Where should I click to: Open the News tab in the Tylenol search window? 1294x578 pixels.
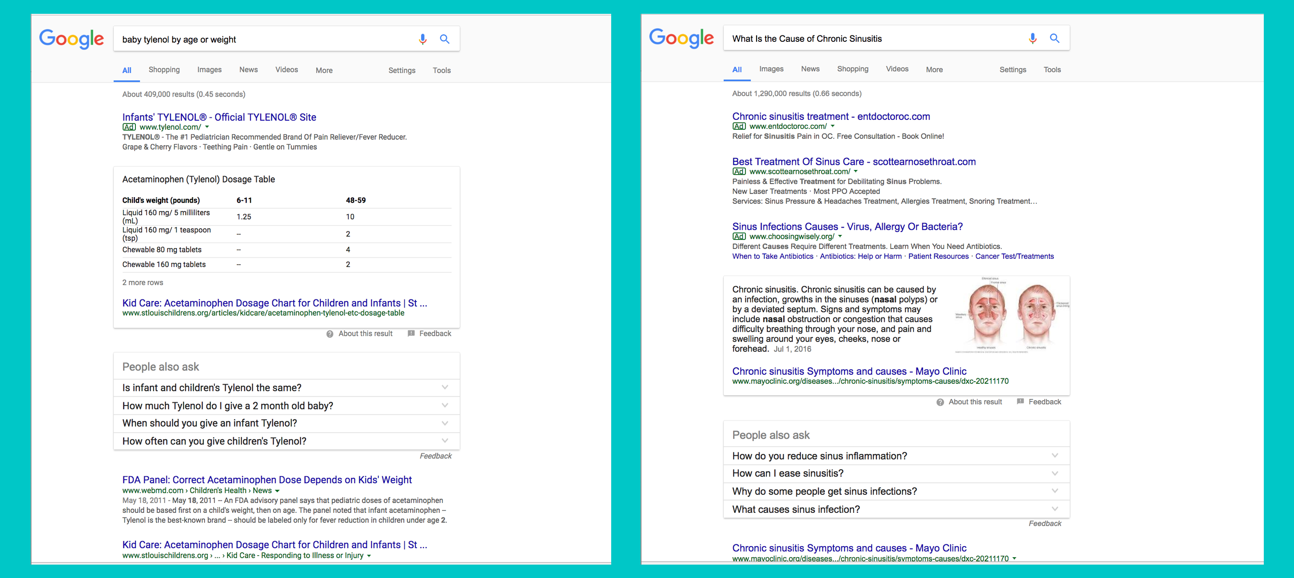pyautogui.click(x=248, y=70)
